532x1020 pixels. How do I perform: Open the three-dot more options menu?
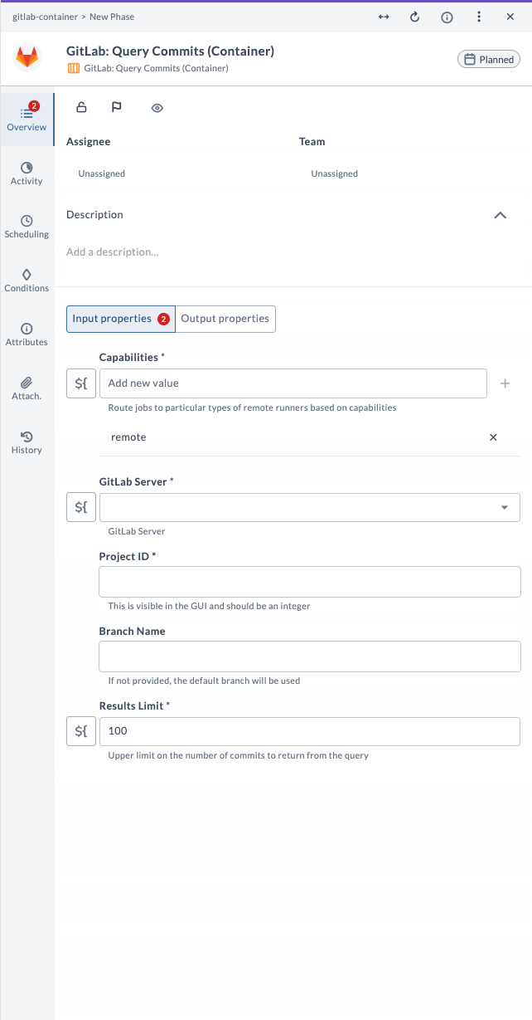point(479,17)
